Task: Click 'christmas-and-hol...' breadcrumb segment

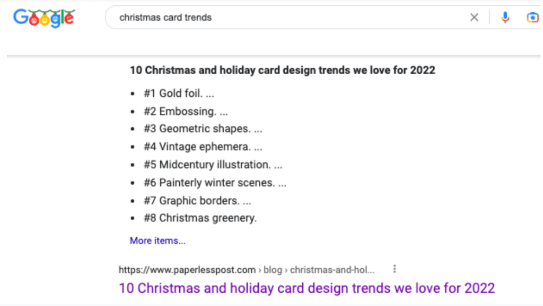Action: pyautogui.click(x=332, y=270)
